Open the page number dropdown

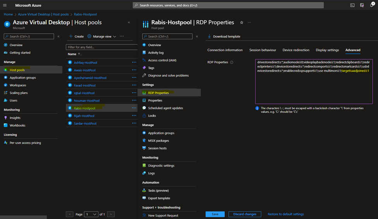pyautogui.click(x=91, y=214)
